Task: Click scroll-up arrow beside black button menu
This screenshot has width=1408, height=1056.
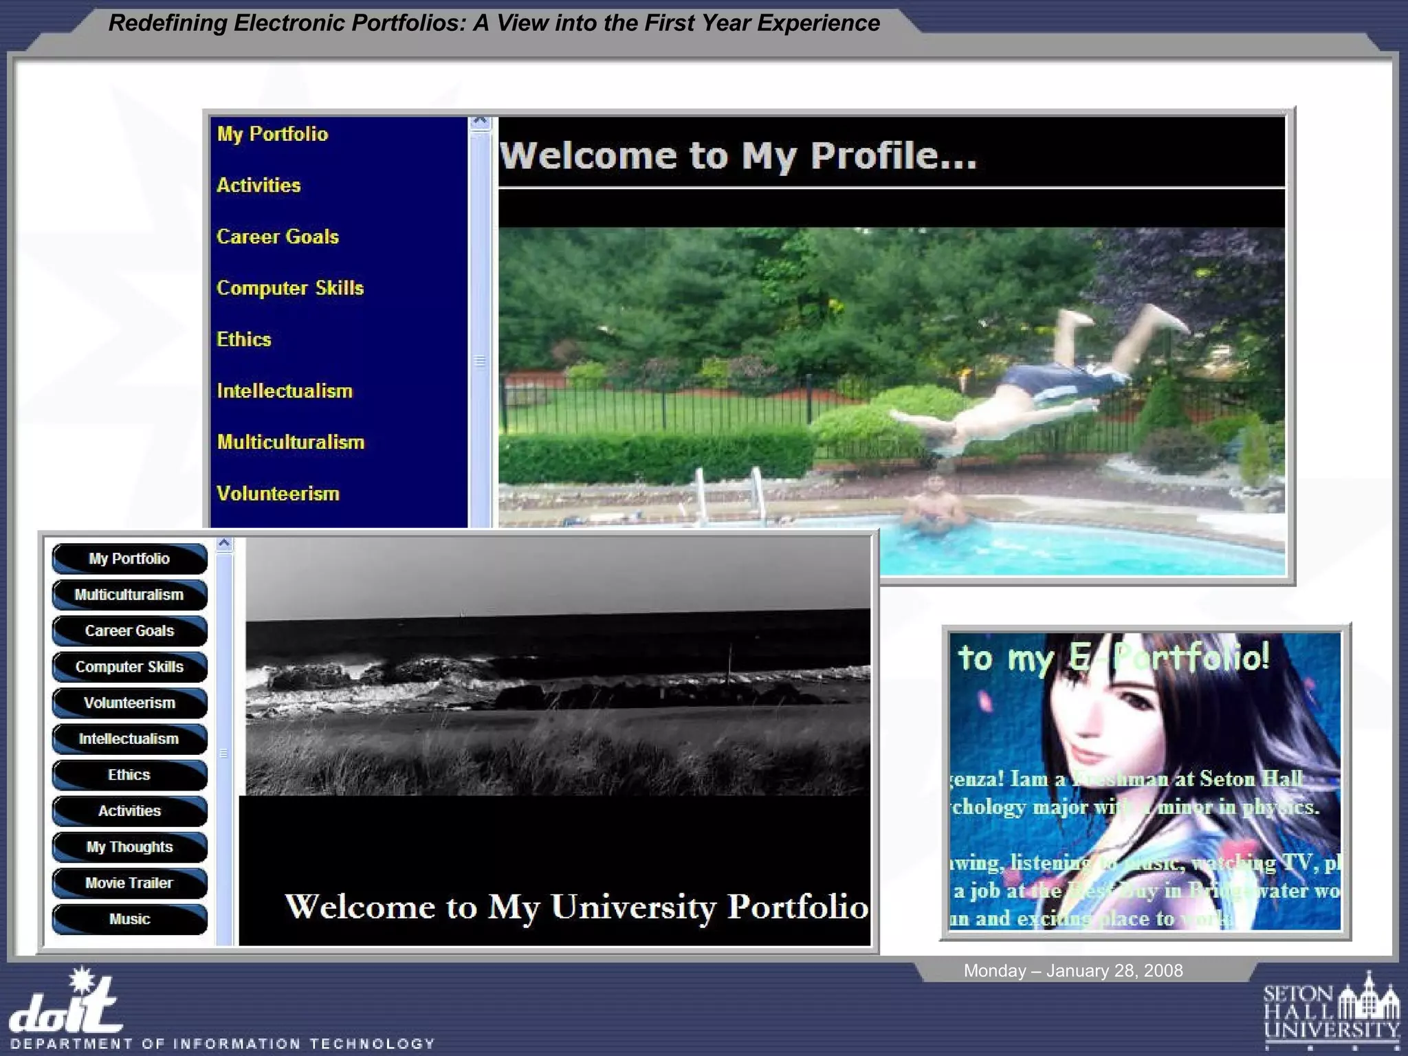Action: [x=224, y=544]
